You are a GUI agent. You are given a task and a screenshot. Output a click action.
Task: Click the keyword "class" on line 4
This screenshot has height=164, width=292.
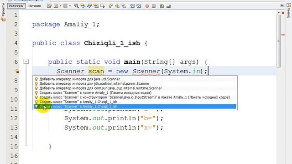click(x=70, y=43)
